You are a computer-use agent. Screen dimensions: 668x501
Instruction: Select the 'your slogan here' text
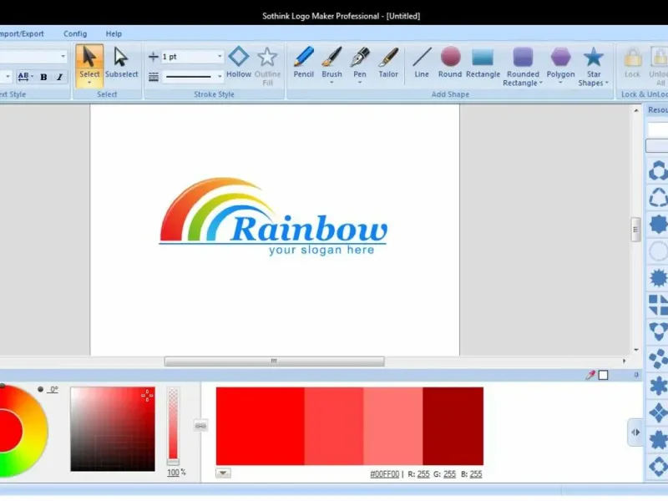pos(321,250)
